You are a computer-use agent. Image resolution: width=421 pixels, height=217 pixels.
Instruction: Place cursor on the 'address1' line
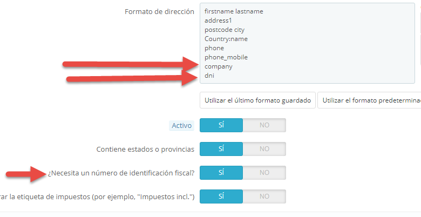click(x=218, y=20)
